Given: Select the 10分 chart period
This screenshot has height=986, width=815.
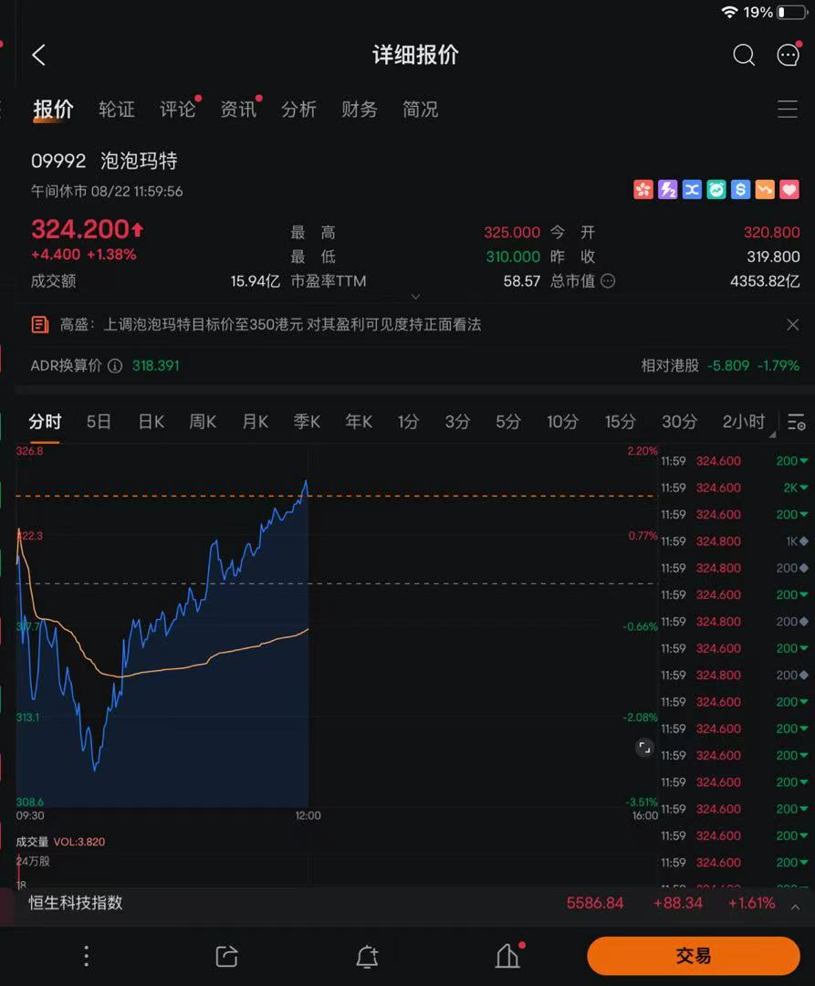Looking at the screenshot, I should pos(562,422).
